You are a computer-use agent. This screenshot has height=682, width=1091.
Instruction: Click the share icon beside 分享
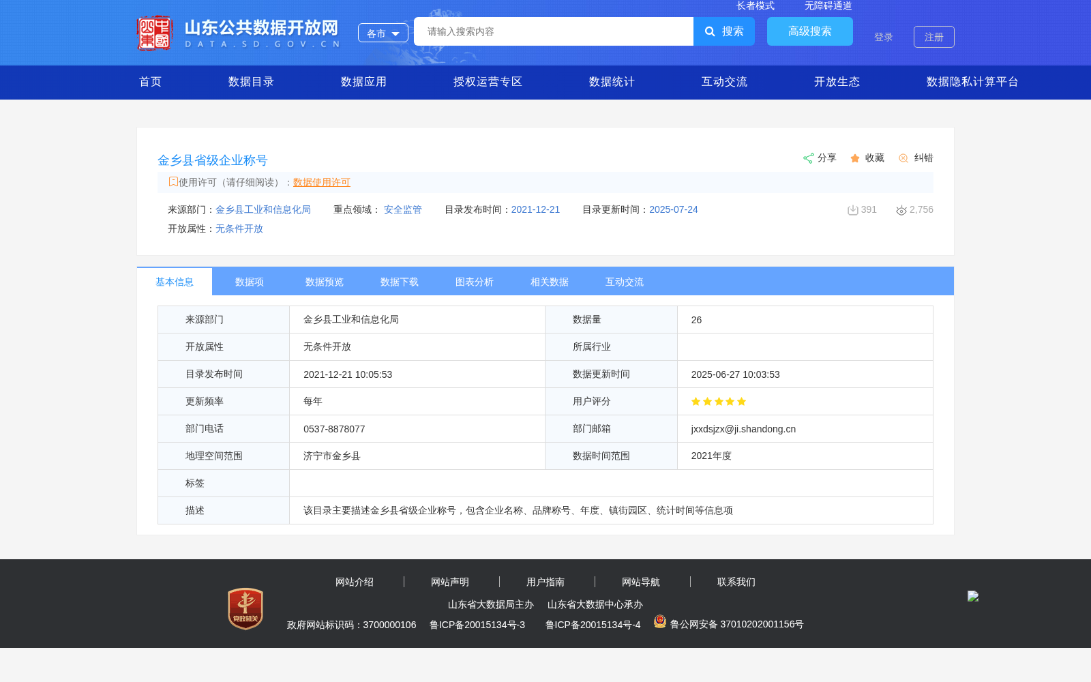tap(808, 158)
